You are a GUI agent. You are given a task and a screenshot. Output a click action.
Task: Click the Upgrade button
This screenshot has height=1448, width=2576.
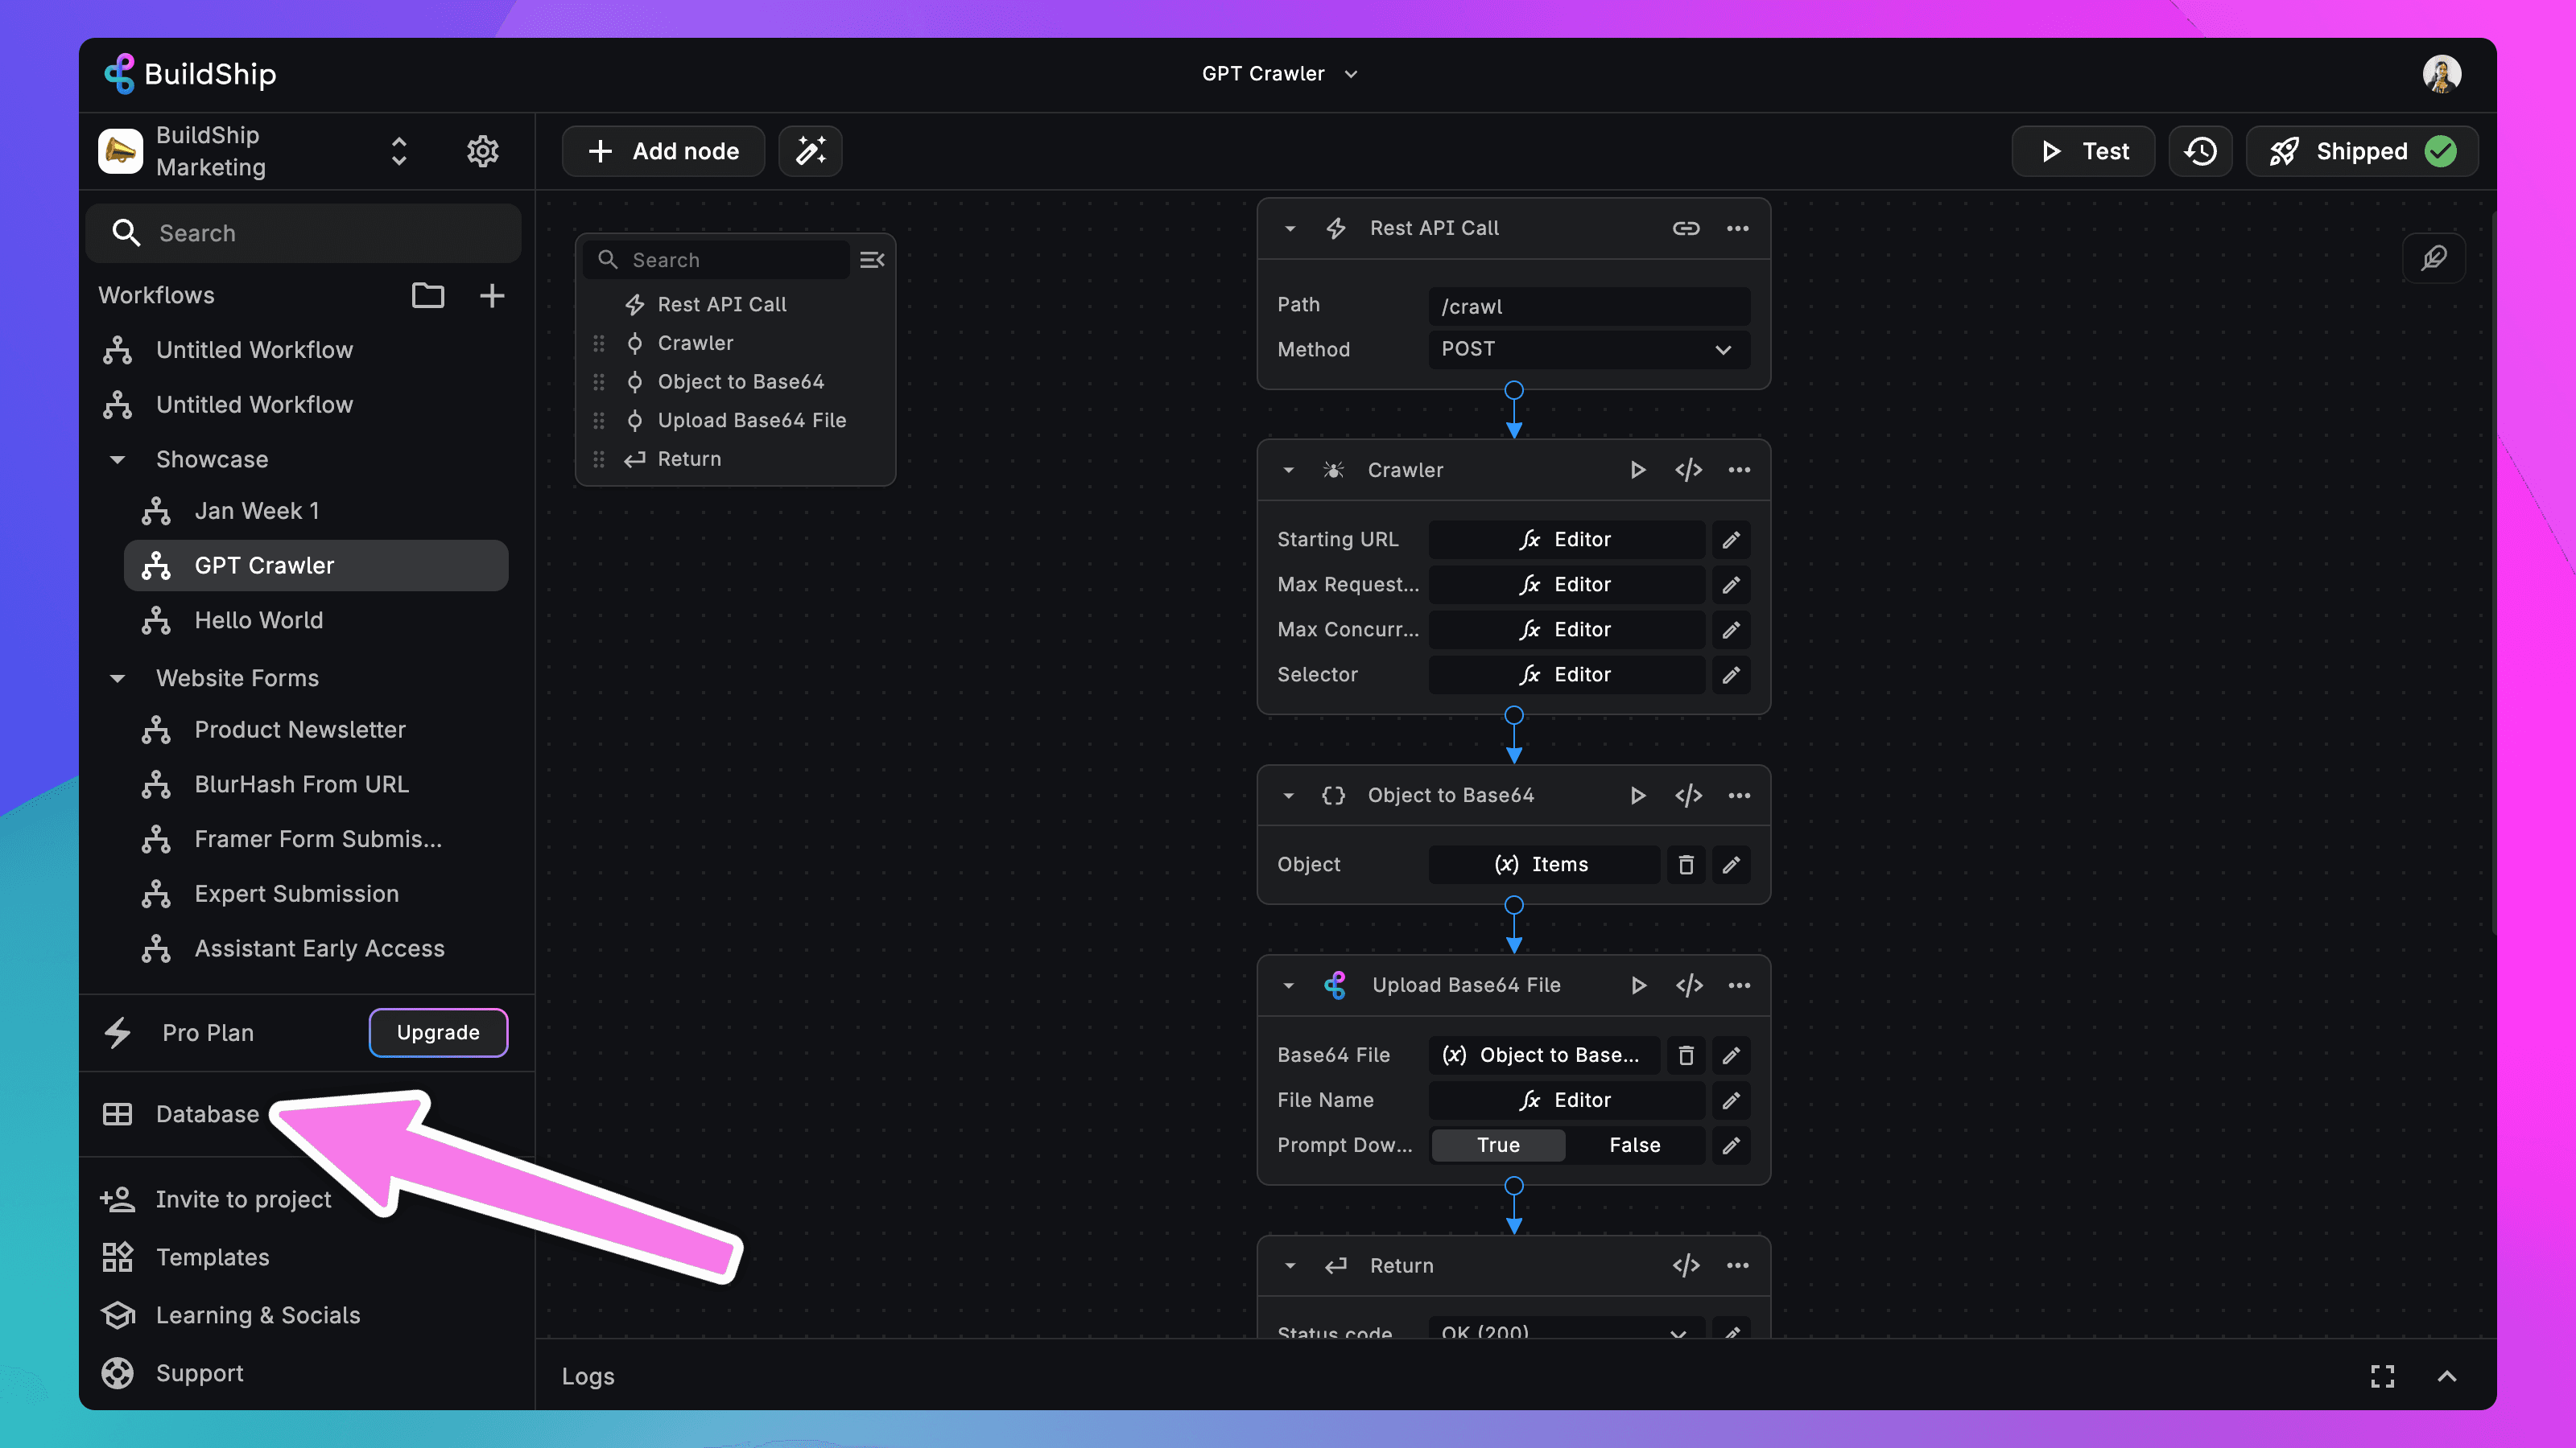(x=438, y=1032)
